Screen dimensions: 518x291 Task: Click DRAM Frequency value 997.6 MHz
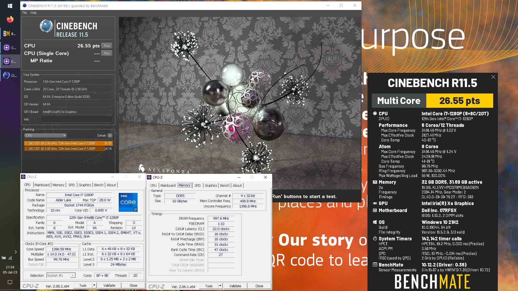pos(221,219)
